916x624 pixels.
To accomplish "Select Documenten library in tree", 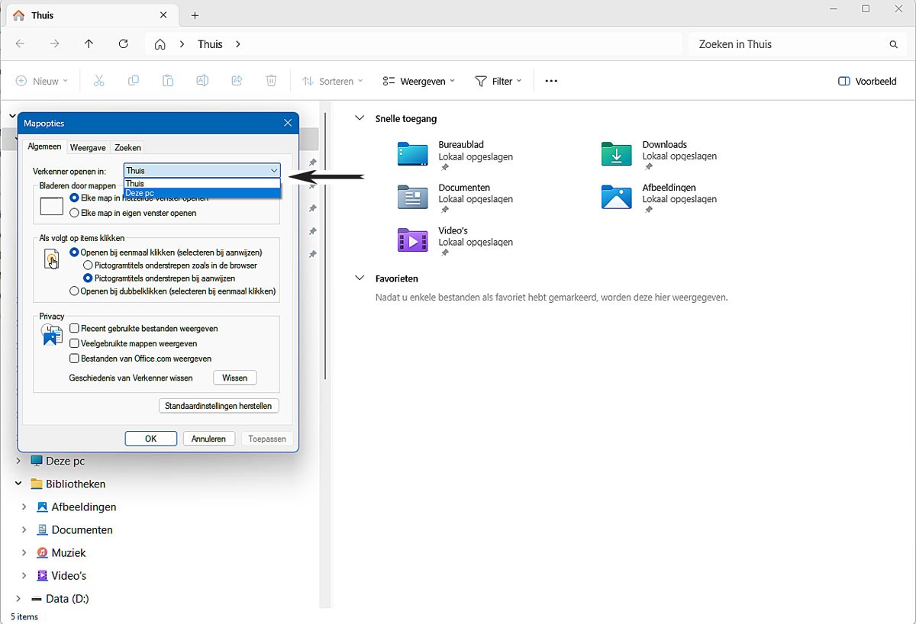I will (75, 529).
